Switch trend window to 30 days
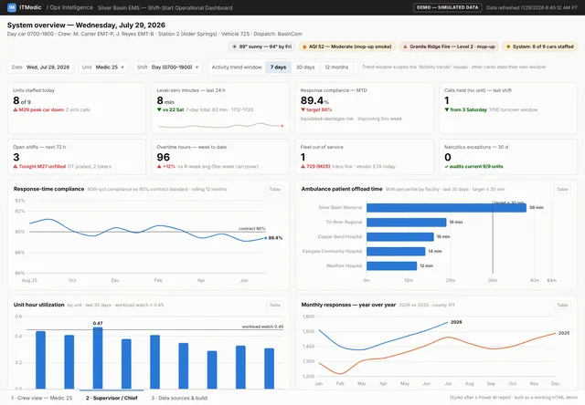Screen dimensions: 585x405 (x=305, y=67)
